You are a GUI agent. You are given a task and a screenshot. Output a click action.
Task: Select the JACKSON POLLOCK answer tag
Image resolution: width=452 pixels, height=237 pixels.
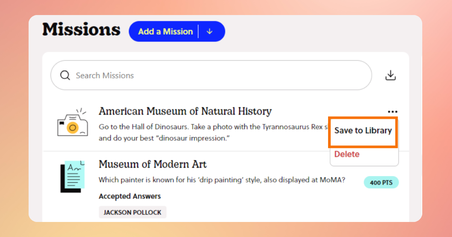coord(133,212)
